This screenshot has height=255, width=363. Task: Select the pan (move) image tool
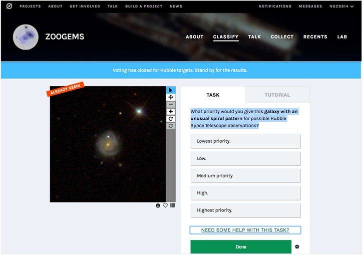[x=171, y=97]
